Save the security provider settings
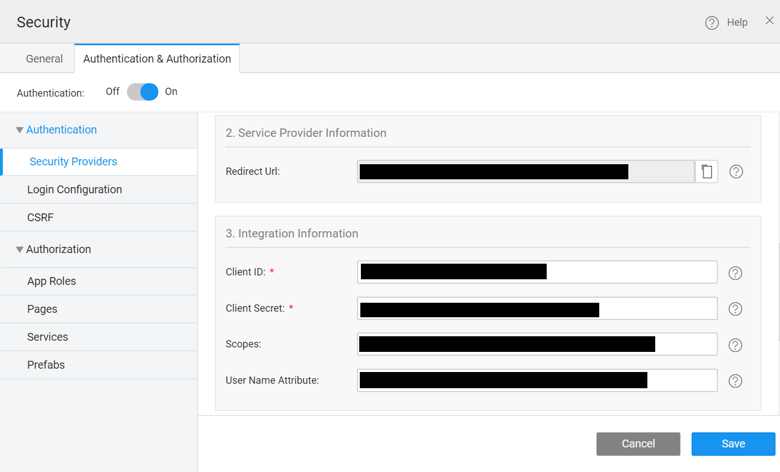This screenshot has width=780, height=472. 733,444
